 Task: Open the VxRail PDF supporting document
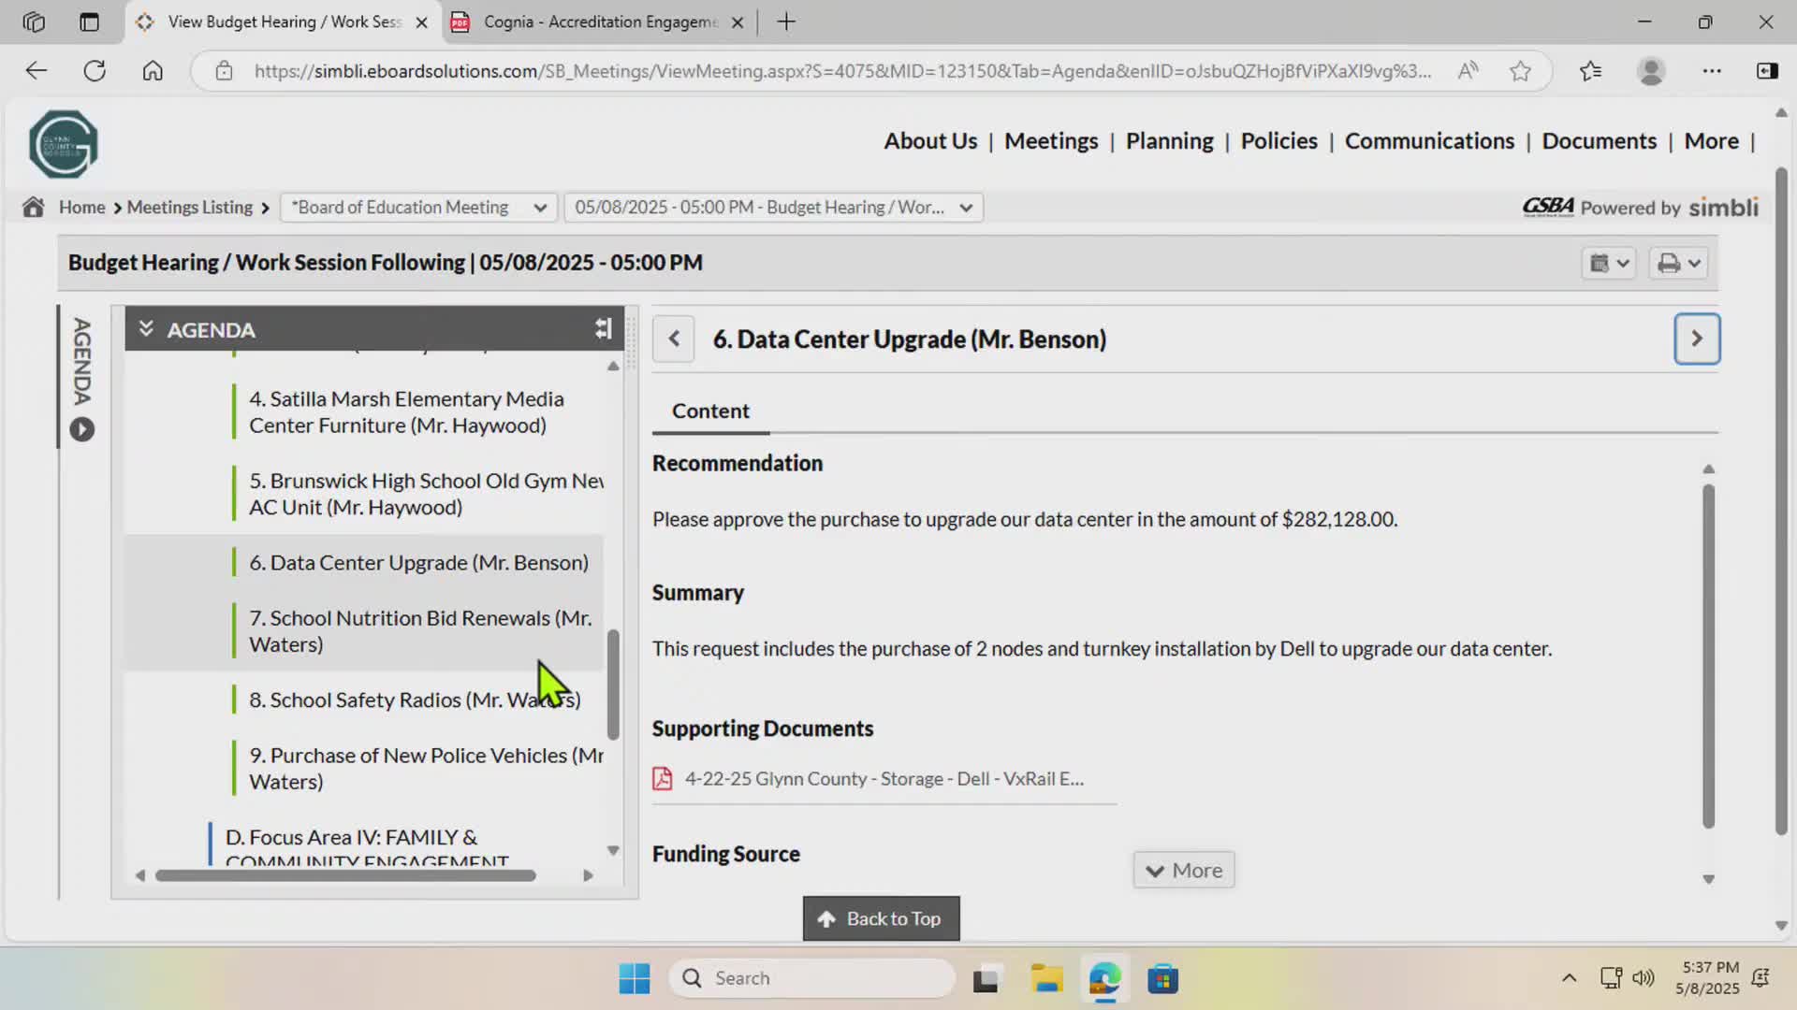(884, 778)
